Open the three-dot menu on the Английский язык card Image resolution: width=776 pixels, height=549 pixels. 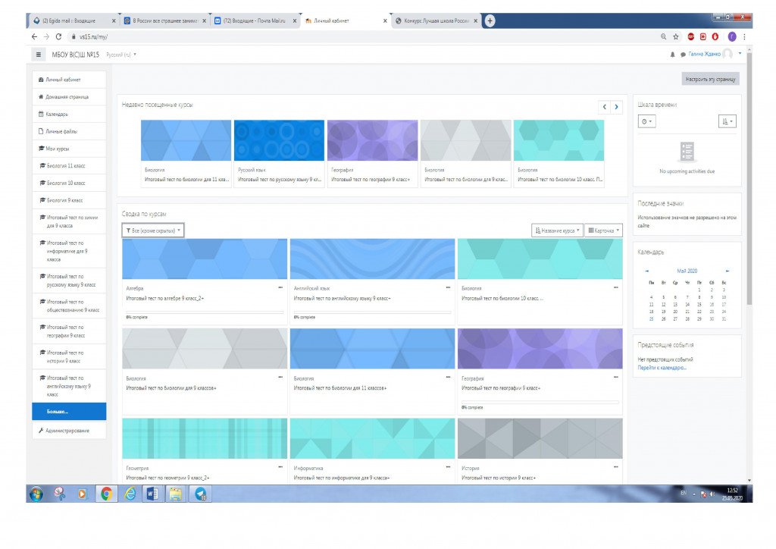coord(448,287)
